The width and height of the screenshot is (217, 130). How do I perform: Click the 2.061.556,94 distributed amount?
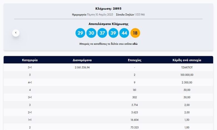pyautogui.click(x=82, y=67)
